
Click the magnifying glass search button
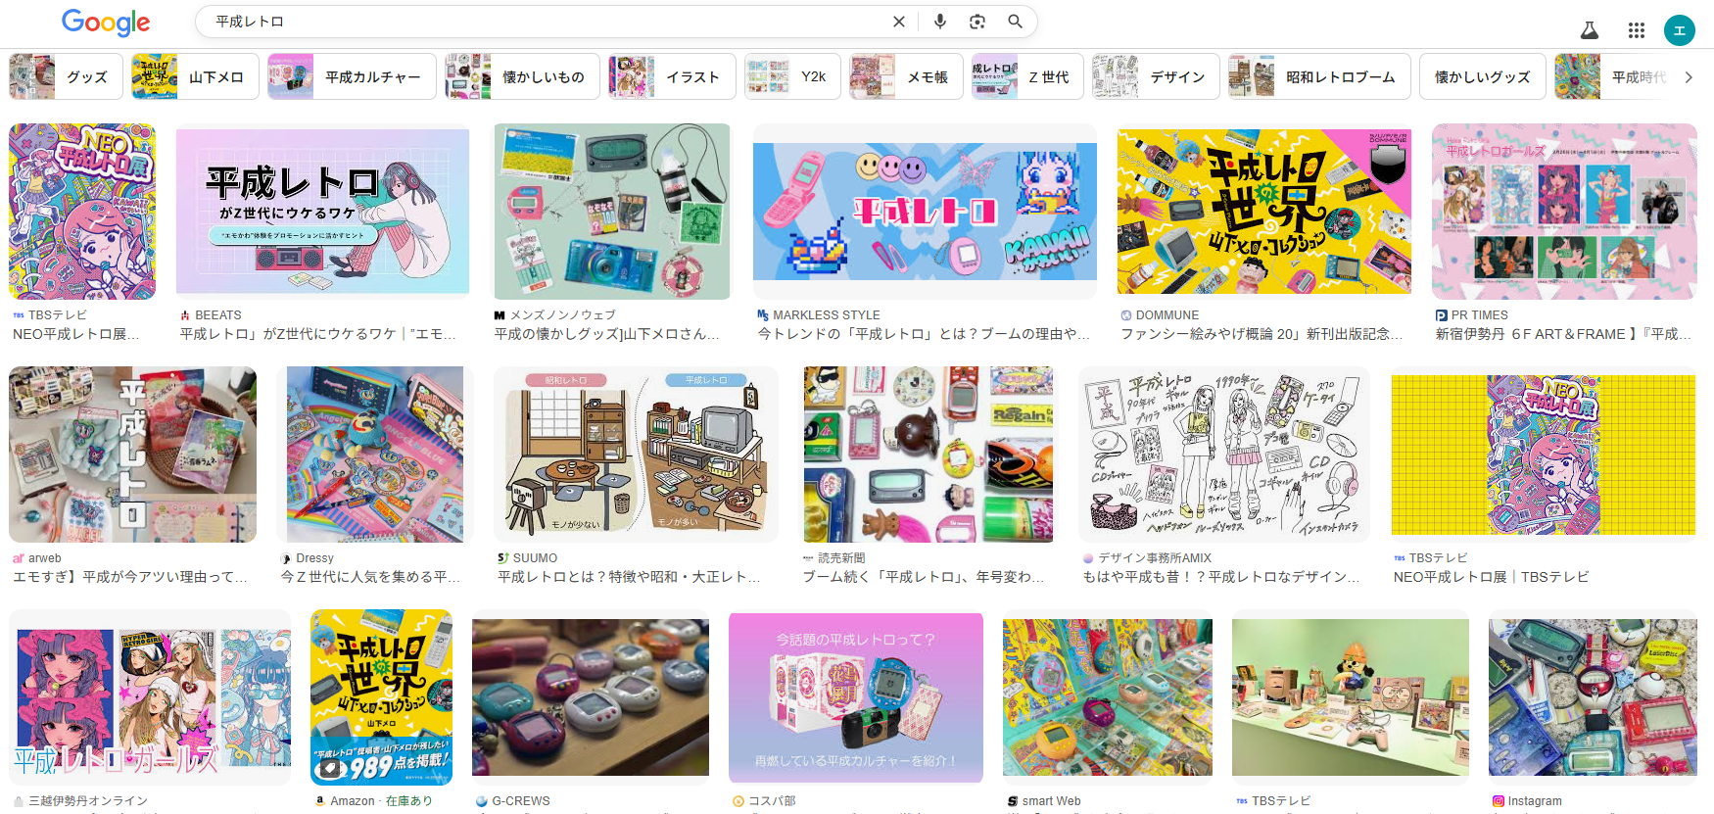coord(1015,22)
